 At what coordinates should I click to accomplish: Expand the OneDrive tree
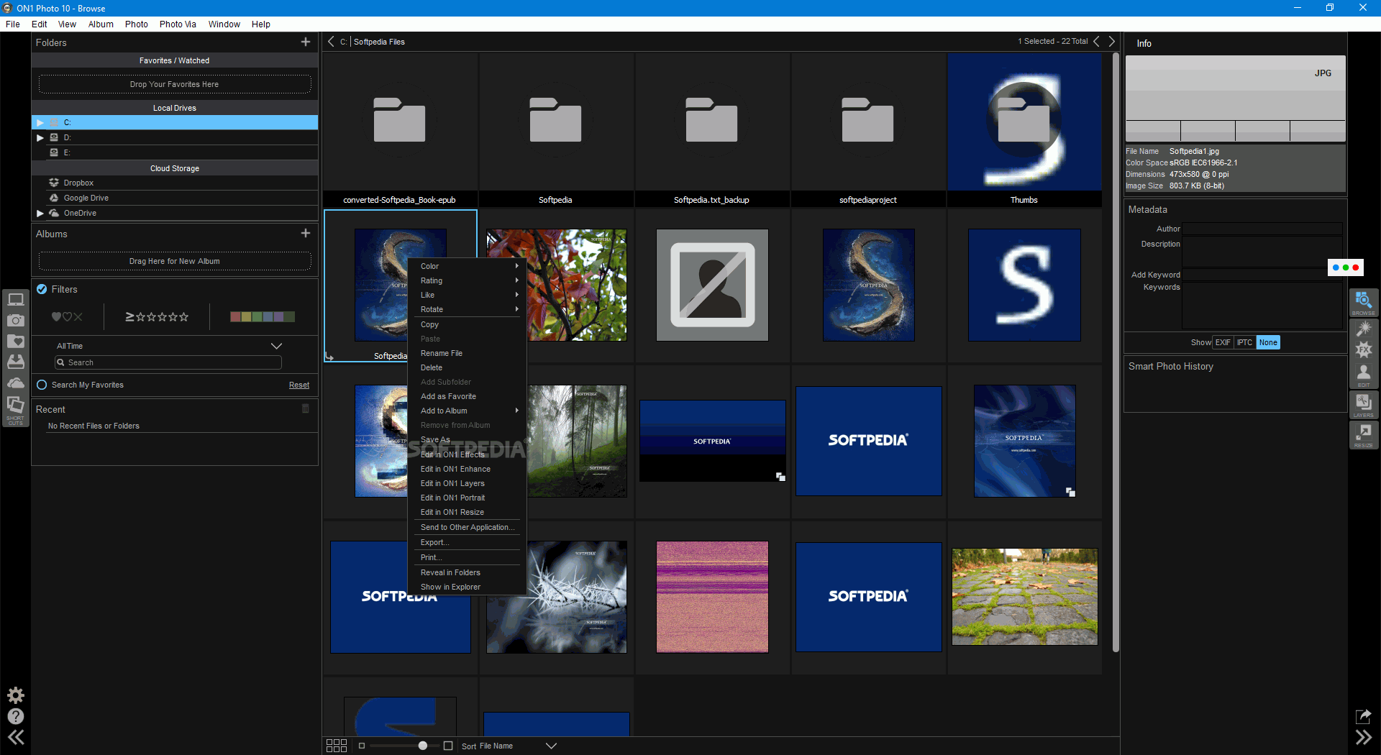(x=40, y=213)
